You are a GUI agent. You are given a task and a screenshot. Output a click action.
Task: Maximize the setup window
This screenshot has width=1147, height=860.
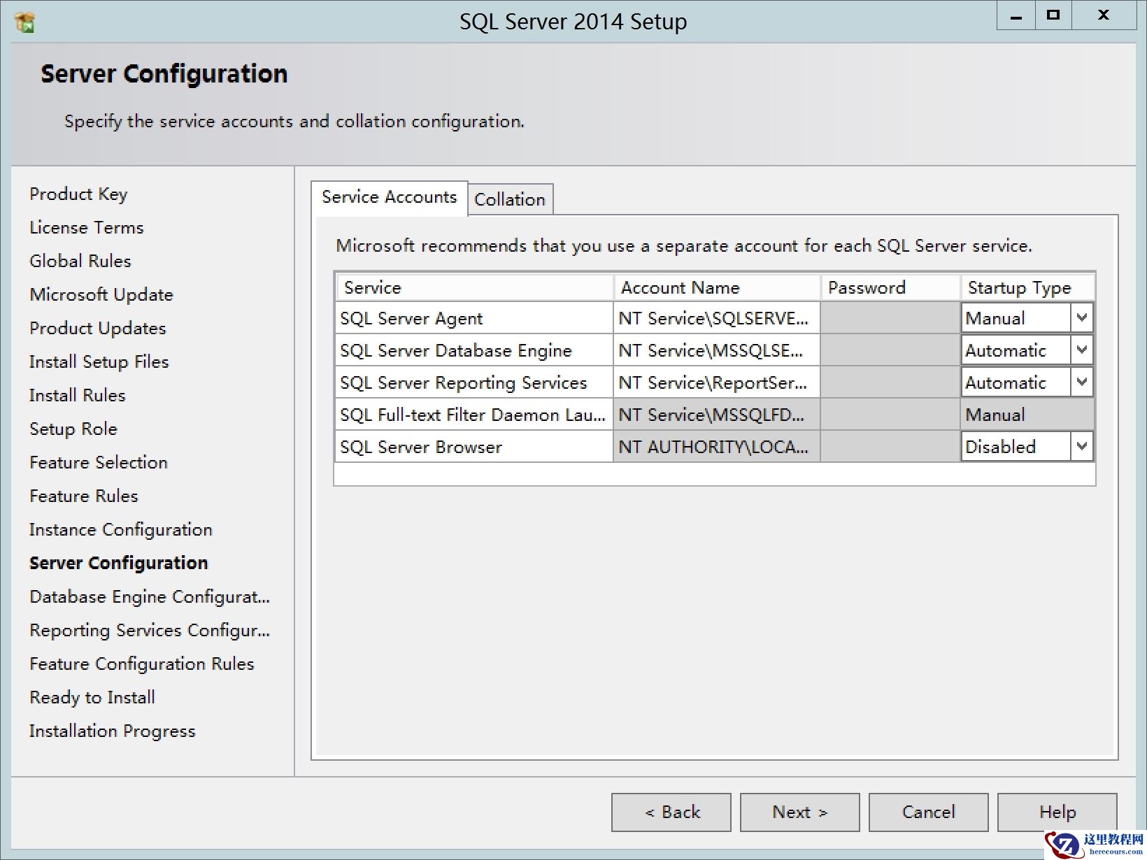coord(1053,15)
